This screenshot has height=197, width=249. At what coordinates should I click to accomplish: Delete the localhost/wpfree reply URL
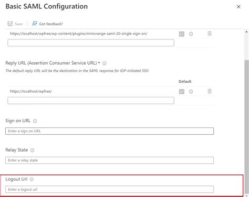coord(210,91)
